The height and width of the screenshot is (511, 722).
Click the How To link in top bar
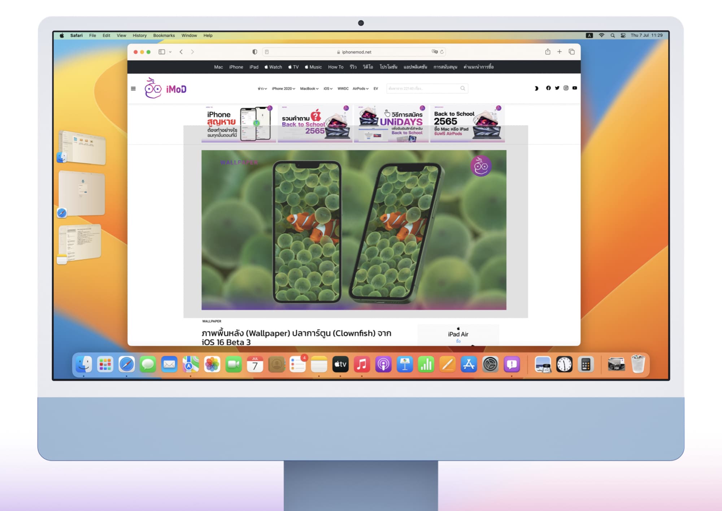335,67
